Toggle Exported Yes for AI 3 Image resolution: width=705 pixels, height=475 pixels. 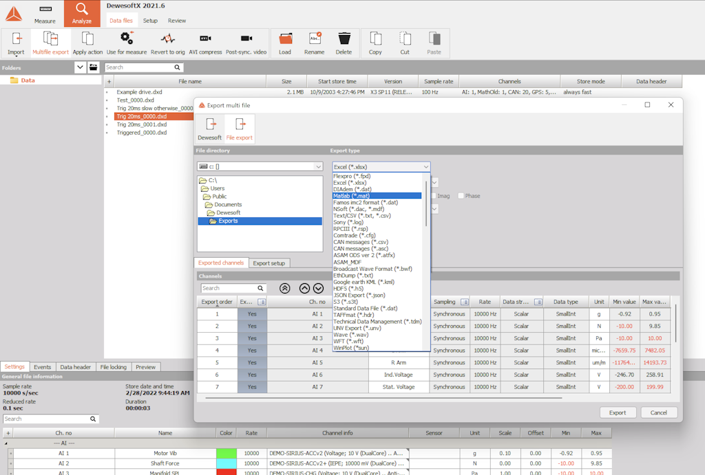click(x=252, y=338)
